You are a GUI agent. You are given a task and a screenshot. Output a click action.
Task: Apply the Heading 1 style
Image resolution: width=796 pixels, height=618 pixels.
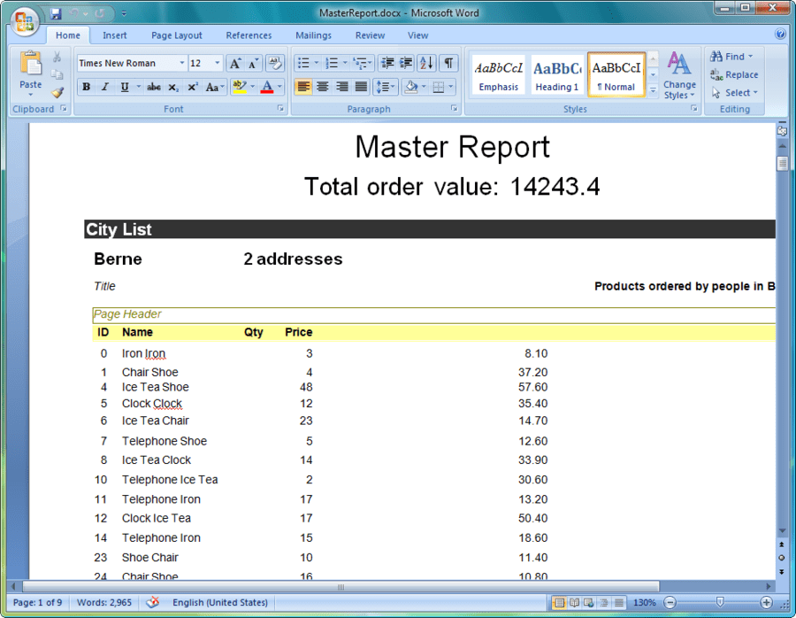pyautogui.click(x=556, y=74)
